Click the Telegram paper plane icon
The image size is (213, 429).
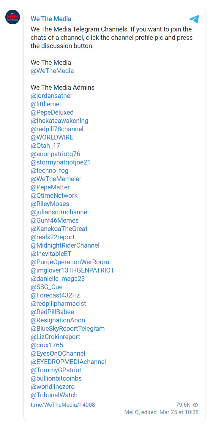[x=194, y=19]
